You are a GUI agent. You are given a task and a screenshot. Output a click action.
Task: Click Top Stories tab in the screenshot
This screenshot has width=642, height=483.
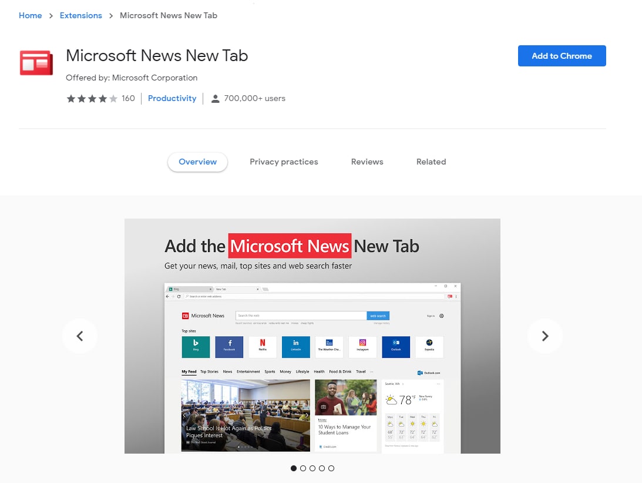coord(209,372)
